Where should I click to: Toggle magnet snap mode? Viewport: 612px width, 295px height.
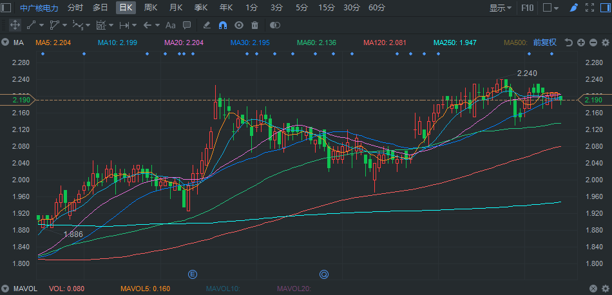pos(222,25)
